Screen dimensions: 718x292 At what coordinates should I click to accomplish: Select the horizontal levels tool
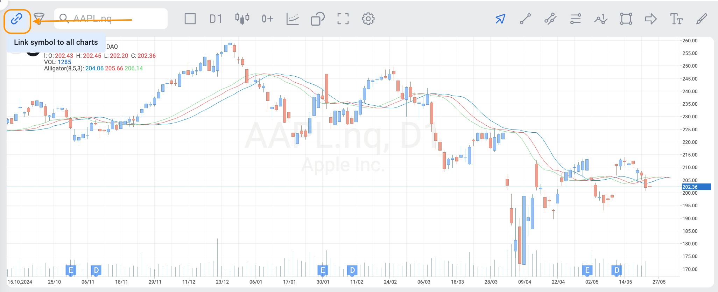[x=576, y=19]
